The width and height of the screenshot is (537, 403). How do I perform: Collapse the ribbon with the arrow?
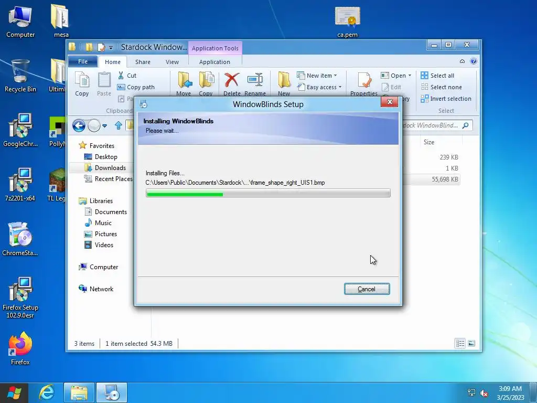pyautogui.click(x=462, y=61)
